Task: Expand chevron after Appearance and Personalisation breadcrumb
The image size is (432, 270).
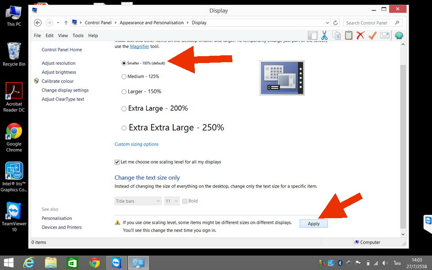Action: pos(187,22)
